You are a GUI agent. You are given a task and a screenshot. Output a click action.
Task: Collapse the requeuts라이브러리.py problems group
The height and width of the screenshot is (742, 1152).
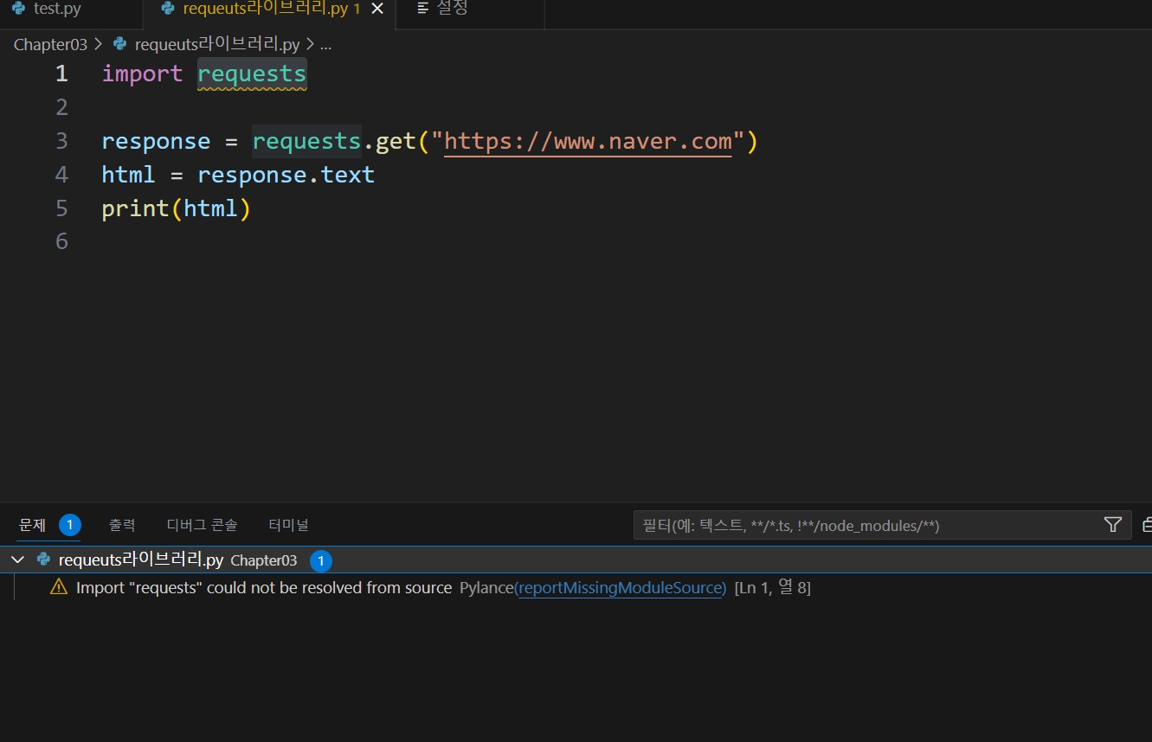pos(16,560)
